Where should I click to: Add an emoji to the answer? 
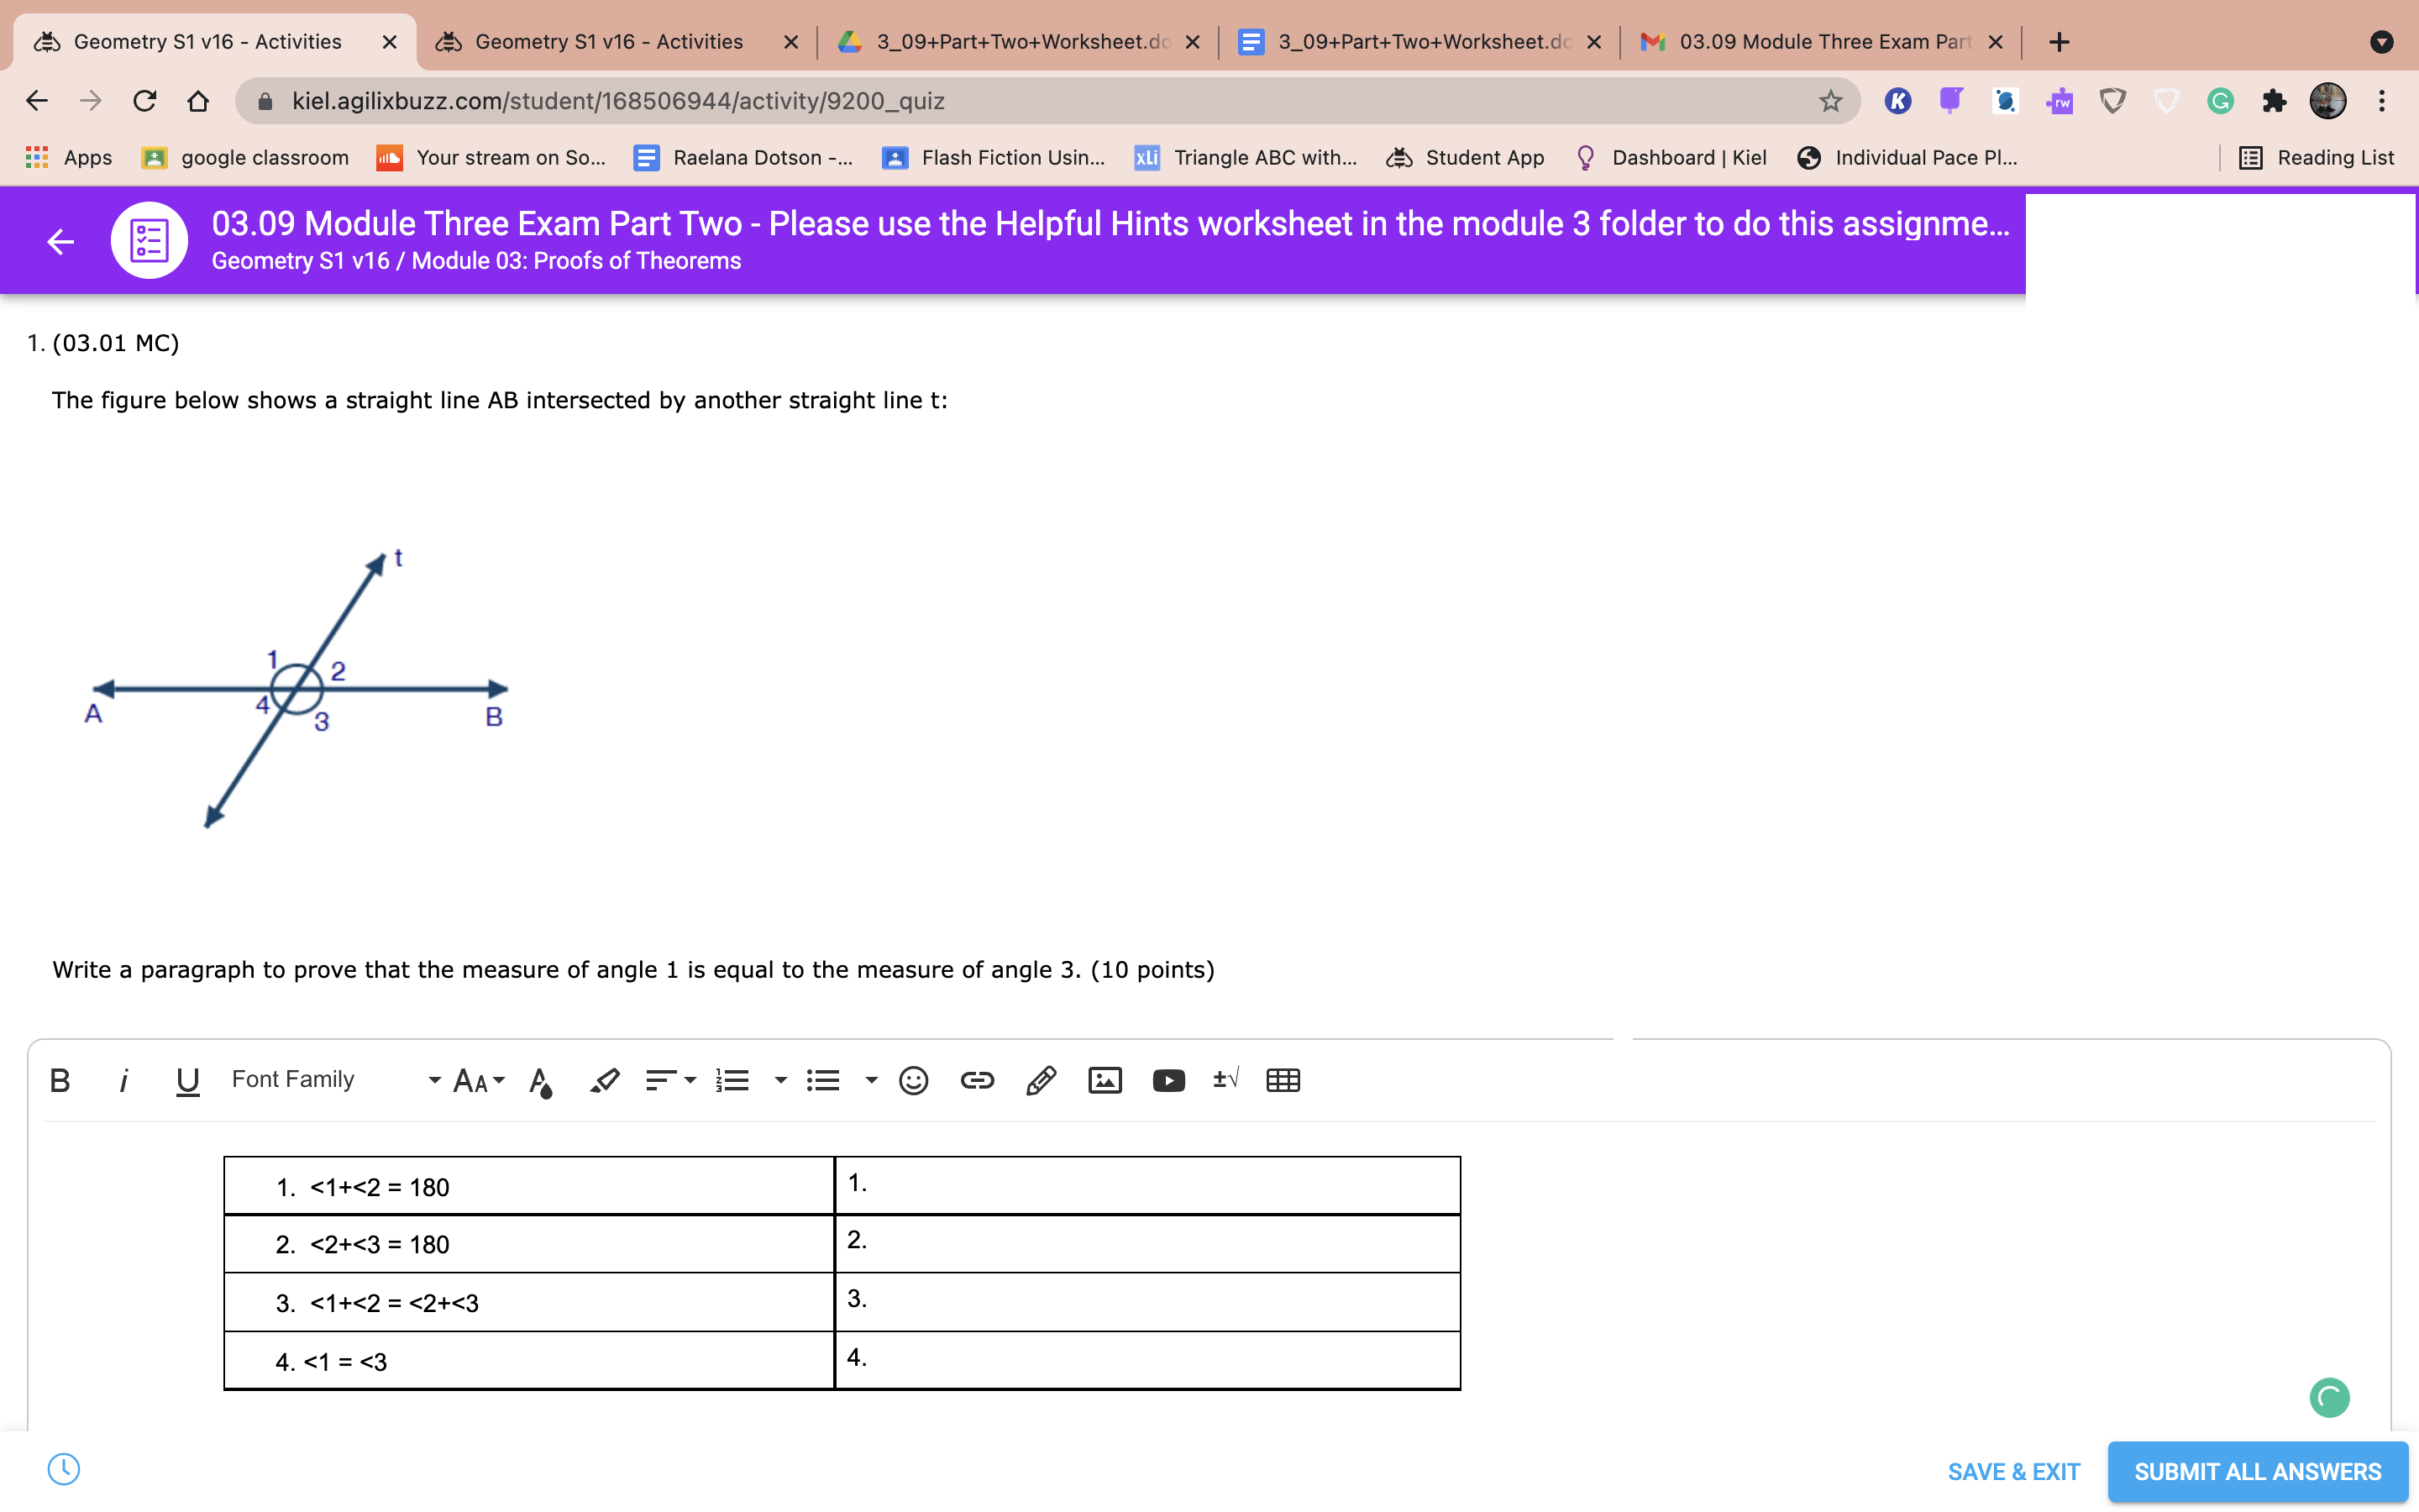911,1080
